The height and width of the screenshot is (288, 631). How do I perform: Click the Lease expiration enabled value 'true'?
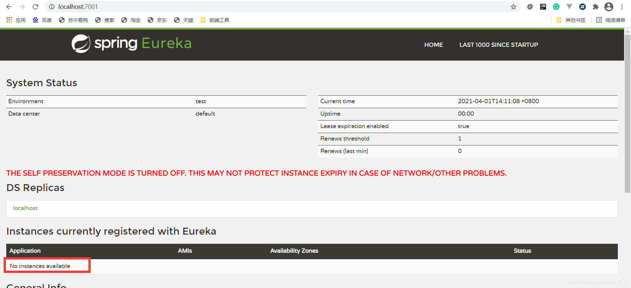463,126
